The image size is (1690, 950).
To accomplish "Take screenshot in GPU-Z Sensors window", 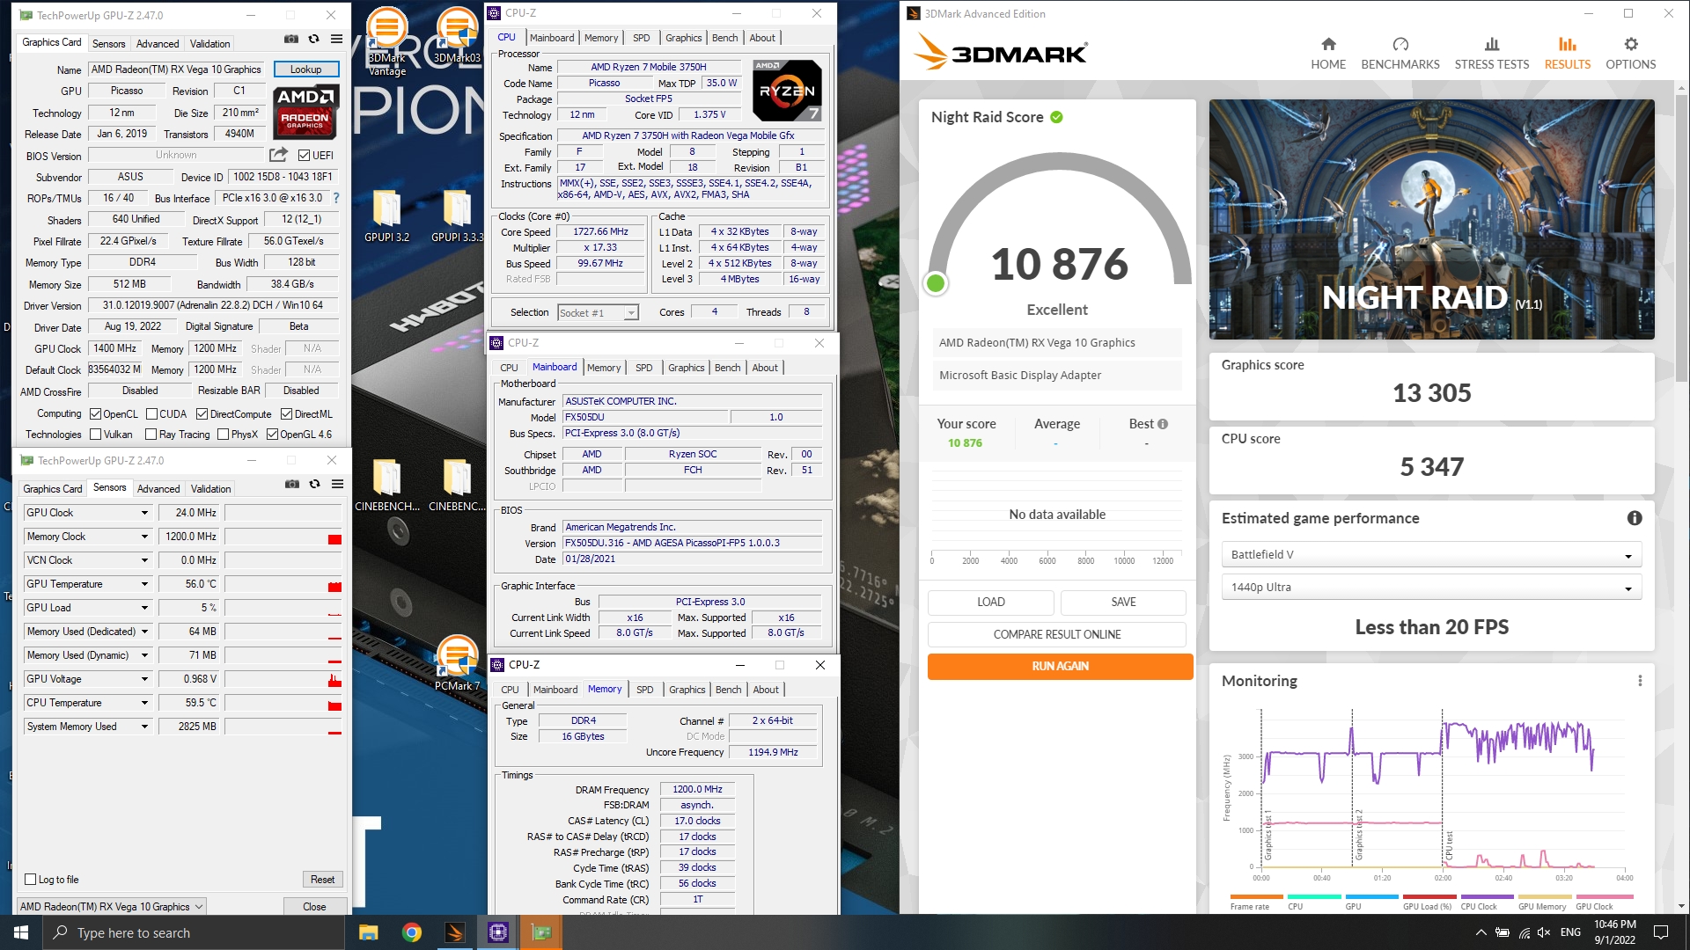I will pos(292,484).
